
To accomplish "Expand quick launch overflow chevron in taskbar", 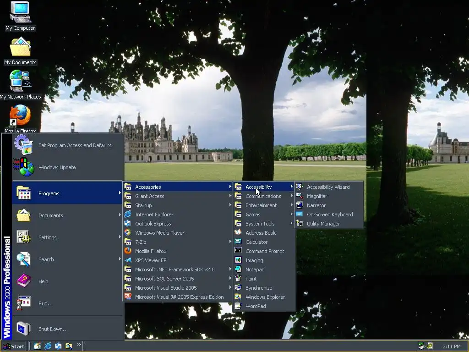I will [x=79, y=345].
